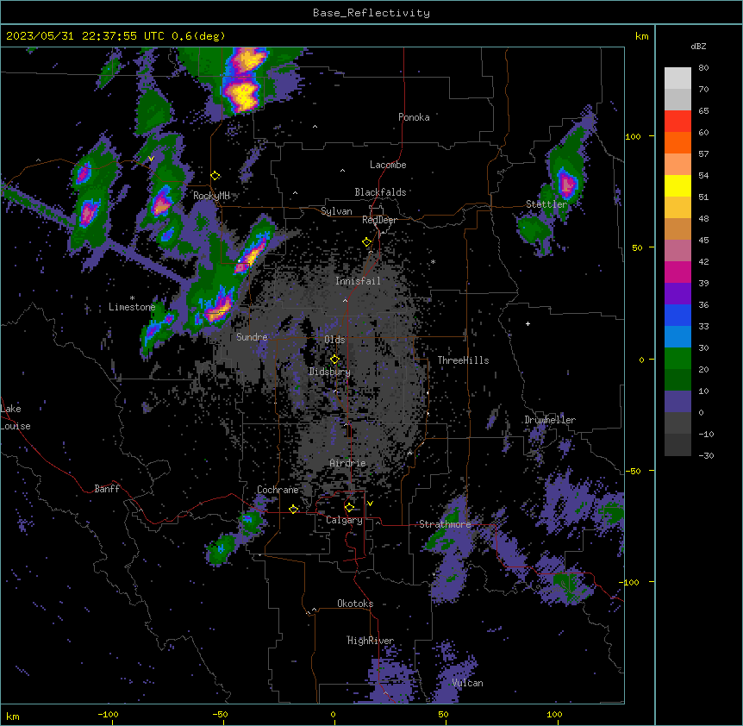Click the Limestone label
This screenshot has width=743, height=726.
tap(132, 307)
